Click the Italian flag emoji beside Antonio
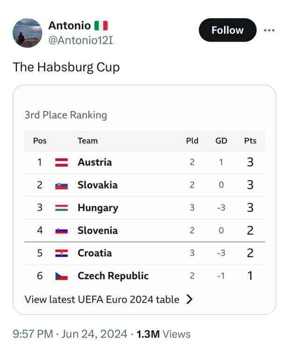Image resolution: width=289 pixels, height=350 pixels. click(x=101, y=26)
